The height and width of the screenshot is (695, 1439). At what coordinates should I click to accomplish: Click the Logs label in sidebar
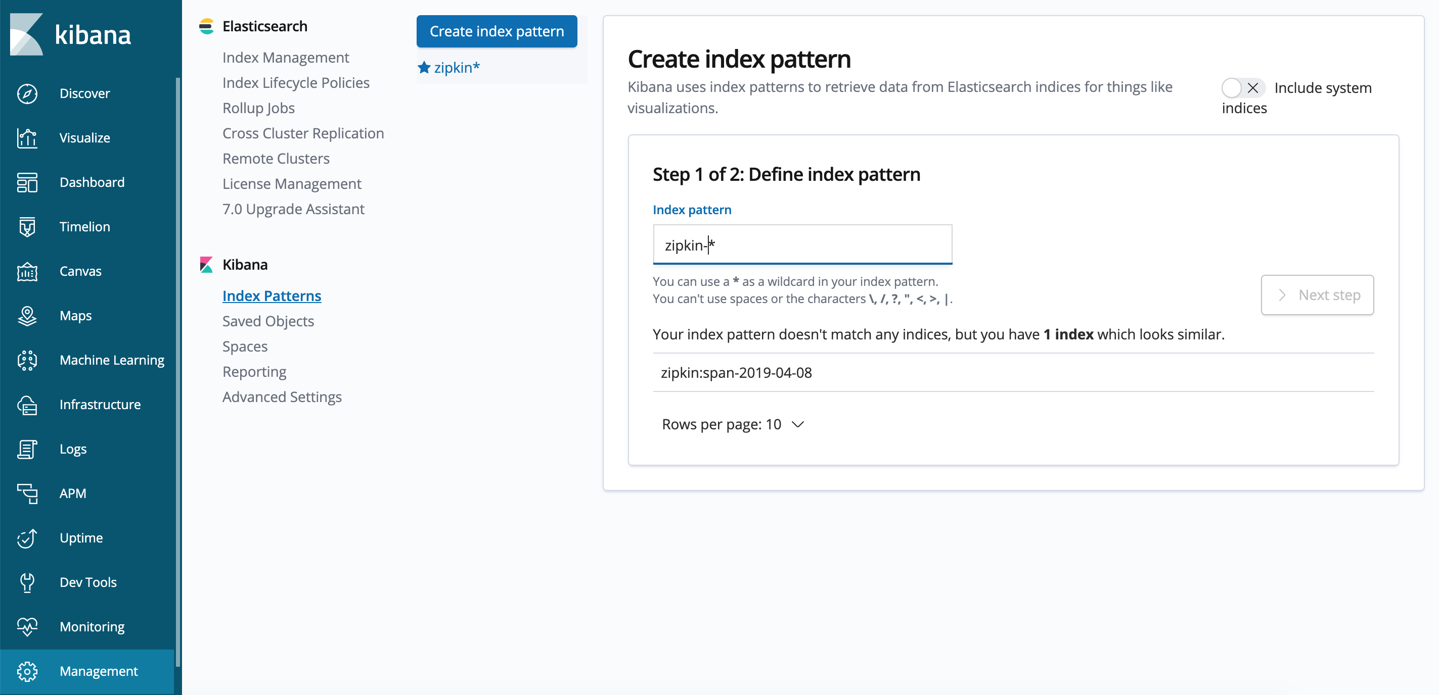73,450
